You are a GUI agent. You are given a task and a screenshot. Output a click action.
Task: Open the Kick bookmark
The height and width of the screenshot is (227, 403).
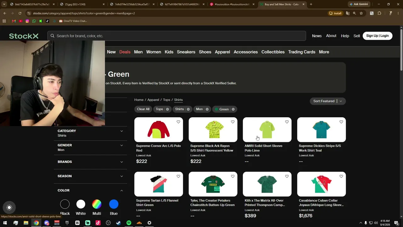(41, 21)
